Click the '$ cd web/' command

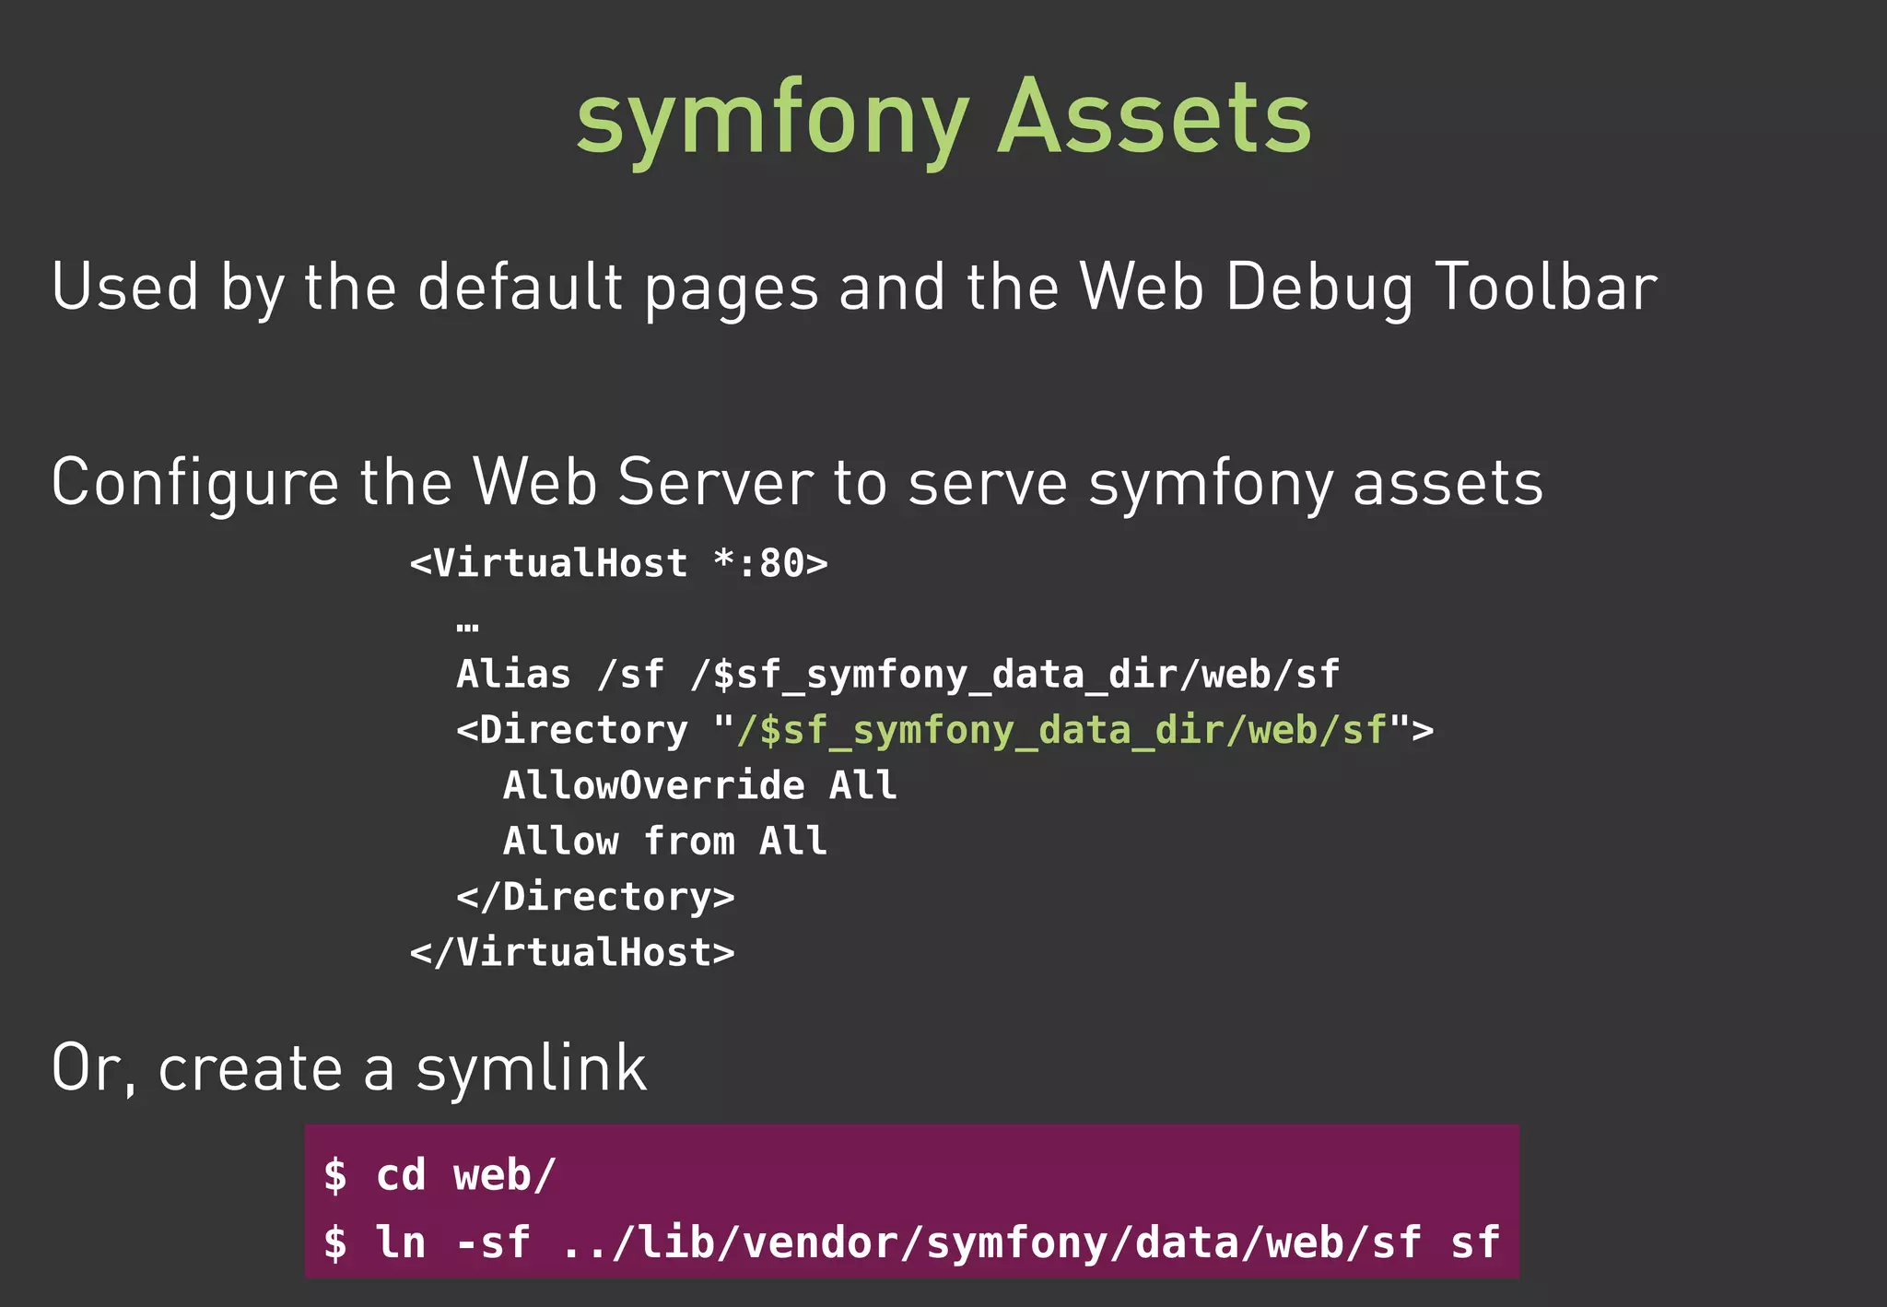(440, 1176)
